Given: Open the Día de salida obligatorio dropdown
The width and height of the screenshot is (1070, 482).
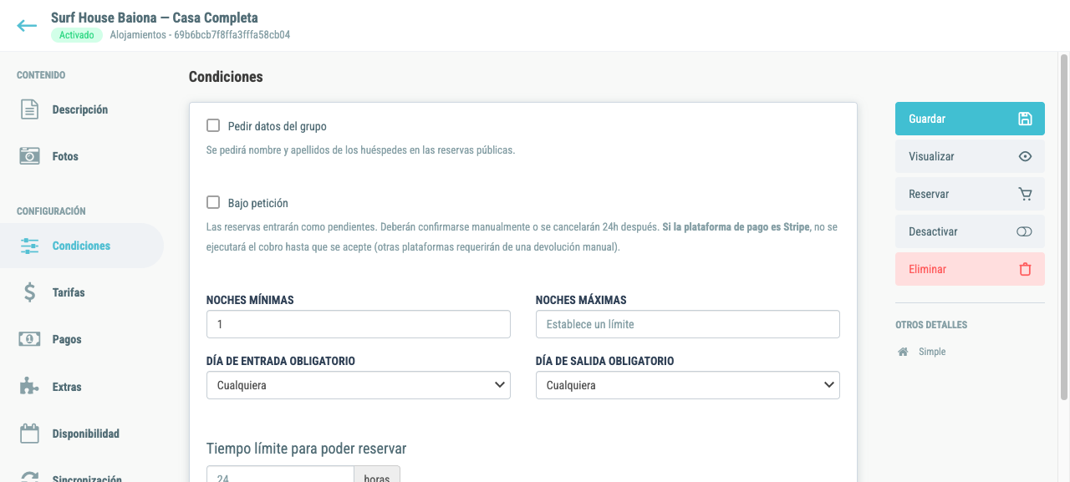Looking at the screenshot, I should tap(688, 385).
